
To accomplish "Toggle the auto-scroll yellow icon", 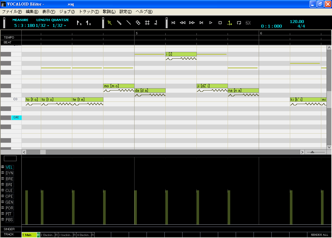I will (230, 23).
